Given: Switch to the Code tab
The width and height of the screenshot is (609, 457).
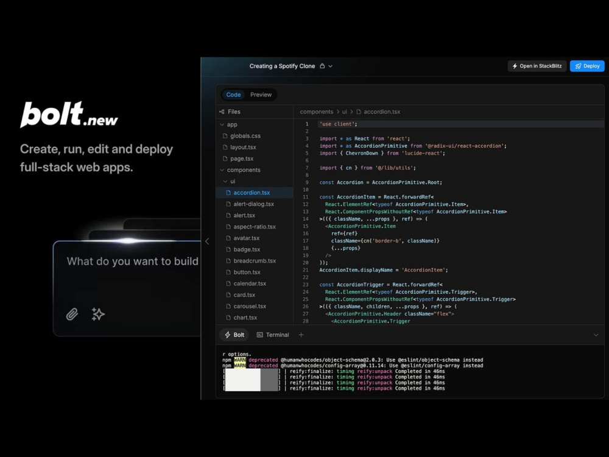Looking at the screenshot, I should pos(233,94).
